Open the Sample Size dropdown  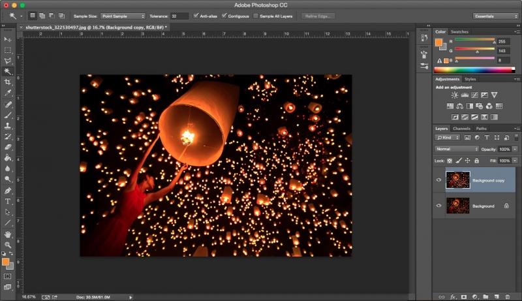click(123, 15)
